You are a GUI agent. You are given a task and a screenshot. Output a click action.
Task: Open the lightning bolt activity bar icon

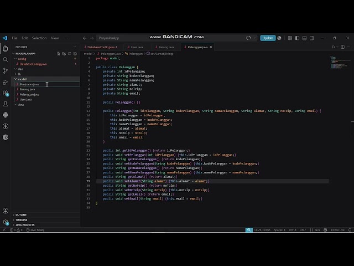tap(6, 126)
